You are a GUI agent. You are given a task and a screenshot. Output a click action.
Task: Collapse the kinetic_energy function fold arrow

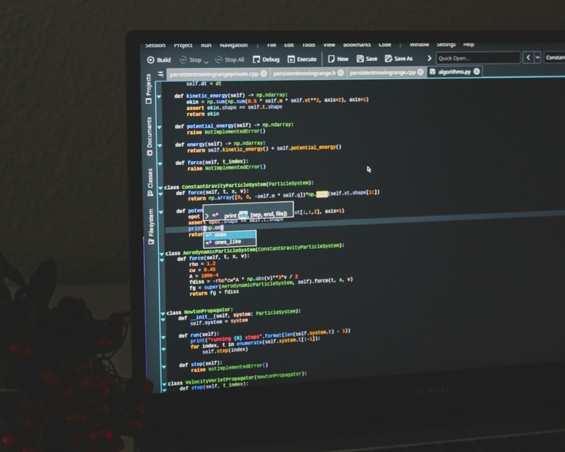159,96
